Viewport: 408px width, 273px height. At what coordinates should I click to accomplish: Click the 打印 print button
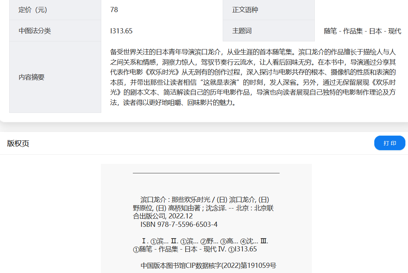[x=390, y=143]
